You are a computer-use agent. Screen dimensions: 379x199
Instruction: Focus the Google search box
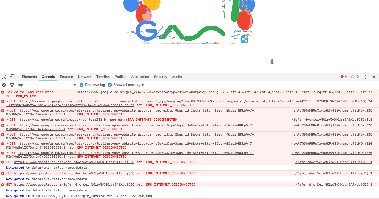(x=191, y=62)
